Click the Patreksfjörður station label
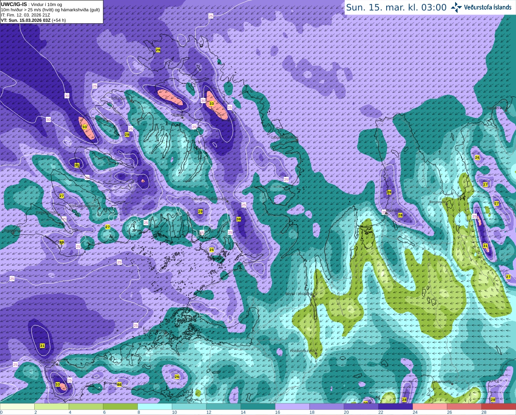The height and width of the screenshot is (415, 516). point(48,212)
